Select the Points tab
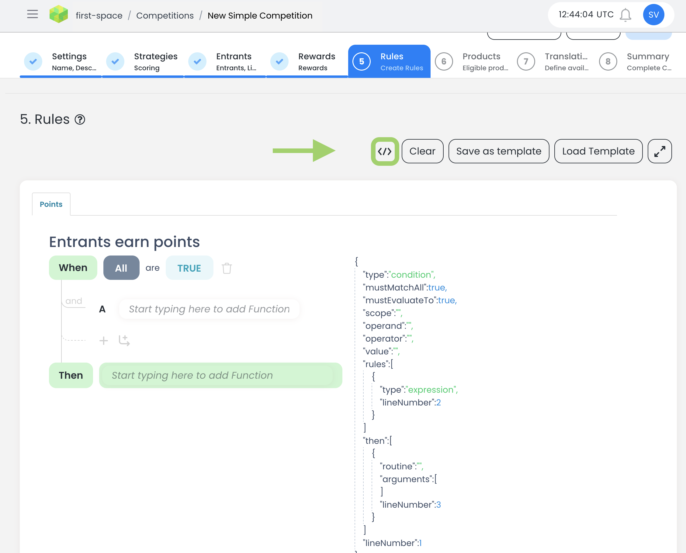Viewport: 686px width, 553px height. point(51,204)
